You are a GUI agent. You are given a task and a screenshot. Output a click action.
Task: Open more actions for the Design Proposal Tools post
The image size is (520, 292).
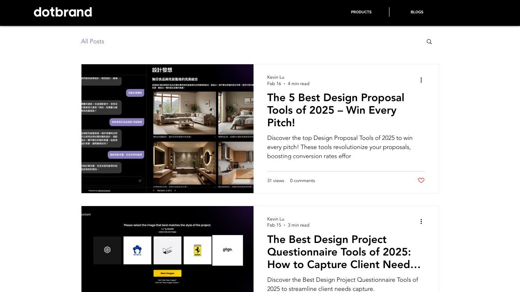(x=421, y=80)
